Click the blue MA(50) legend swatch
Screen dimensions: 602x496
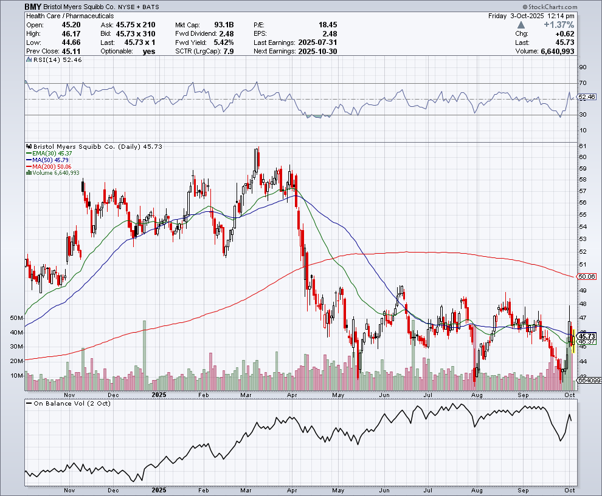29,160
